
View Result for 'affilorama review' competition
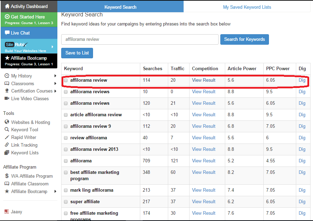pos(204,80)
